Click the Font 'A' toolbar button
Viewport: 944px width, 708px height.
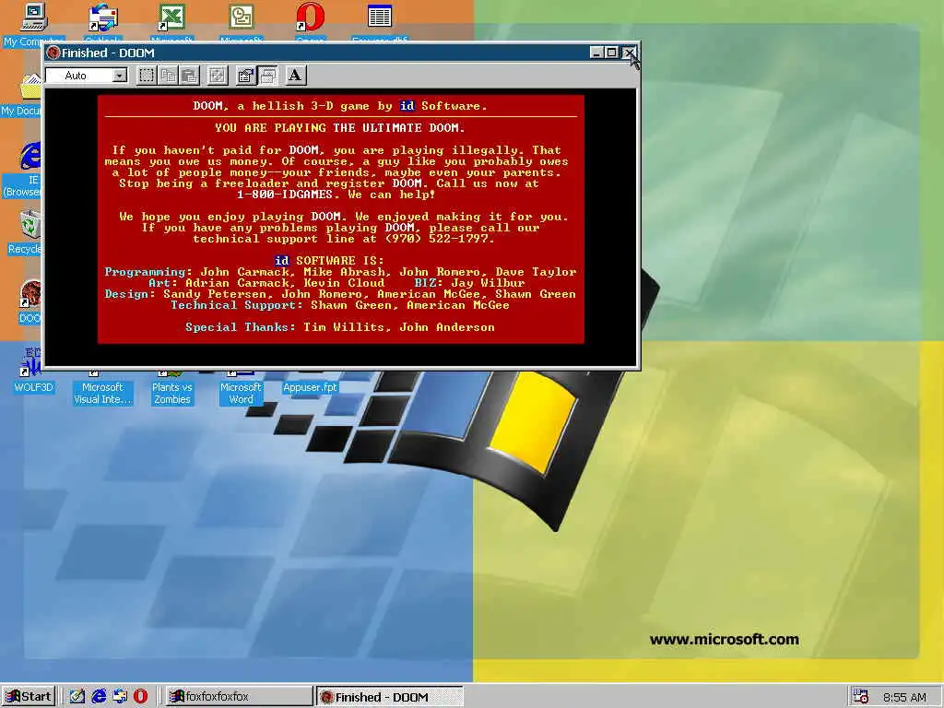tap(295, 76)
